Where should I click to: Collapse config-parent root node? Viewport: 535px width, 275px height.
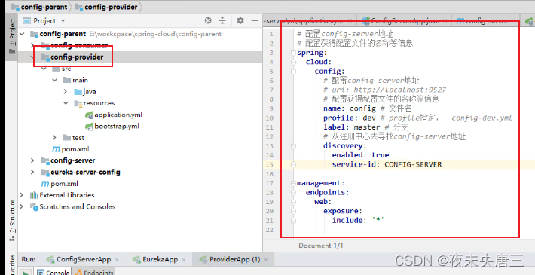click(x=22, y=34)
